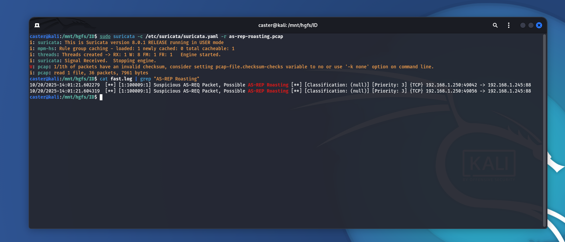This screenshot has height=242, width=565.
Task: Click the as-rep-roasting.pcap filename
Action: pyautogui.click(x=256, y=37)
